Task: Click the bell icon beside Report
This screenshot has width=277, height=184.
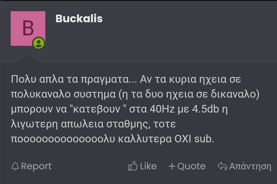Action: point(15,166)
